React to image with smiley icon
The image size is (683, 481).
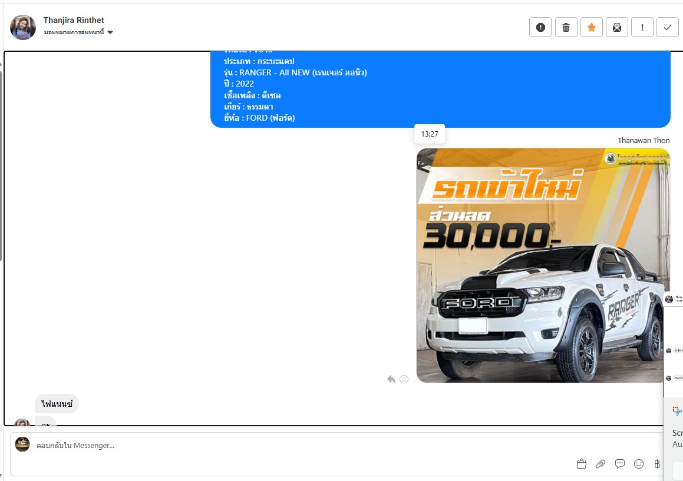(404, 379)
